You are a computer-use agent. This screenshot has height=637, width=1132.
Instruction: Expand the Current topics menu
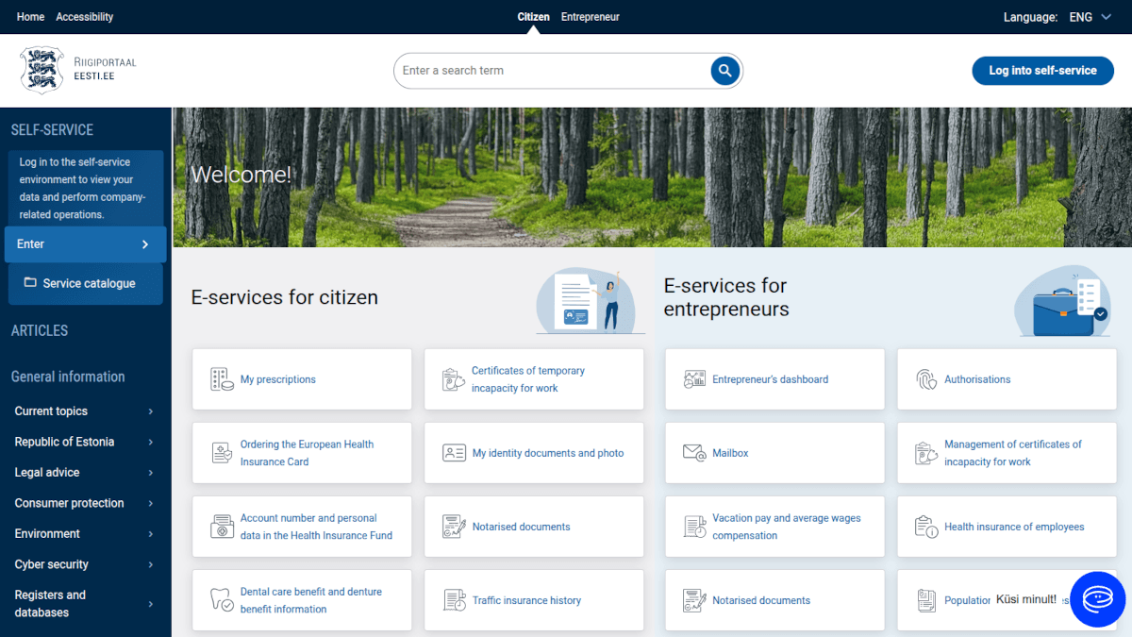pos(86,411)
